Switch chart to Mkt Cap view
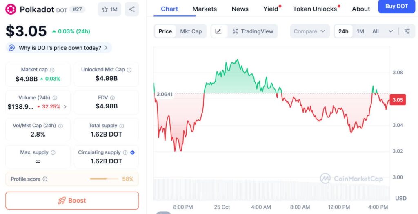The width and height of the screenshot is (418, 214). click(191, 31)
